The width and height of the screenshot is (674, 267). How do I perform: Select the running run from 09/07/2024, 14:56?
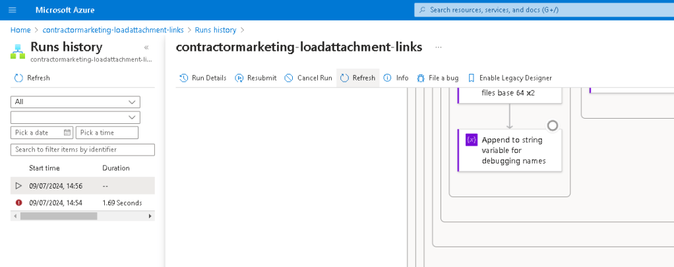(x=82, y=186)
